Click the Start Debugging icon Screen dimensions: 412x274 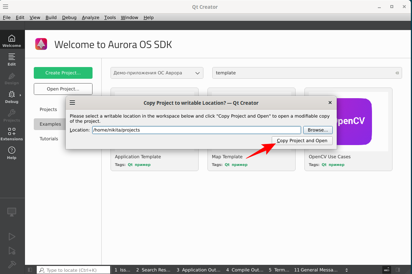click(x=12, y=251)
